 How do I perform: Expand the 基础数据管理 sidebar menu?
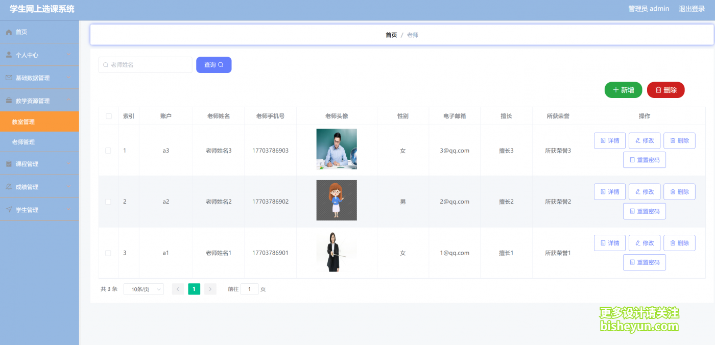point(39,78)
